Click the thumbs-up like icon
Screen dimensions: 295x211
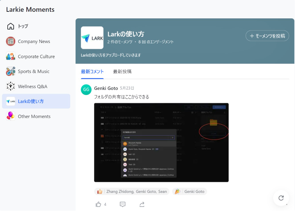pyautogui.click(x=98, y=204)
